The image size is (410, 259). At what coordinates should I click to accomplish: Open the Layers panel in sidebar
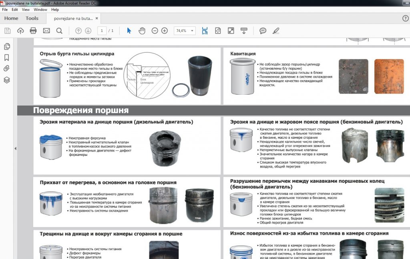(x=7, y=80)
